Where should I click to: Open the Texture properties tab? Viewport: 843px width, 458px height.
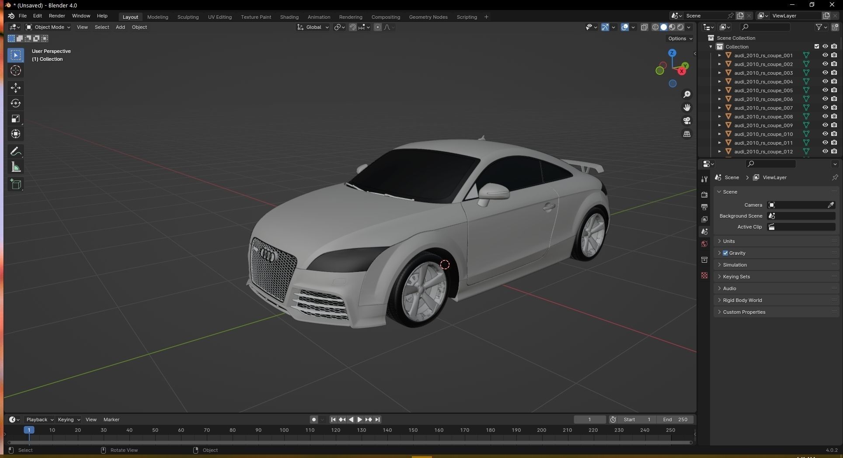[704, 275]
